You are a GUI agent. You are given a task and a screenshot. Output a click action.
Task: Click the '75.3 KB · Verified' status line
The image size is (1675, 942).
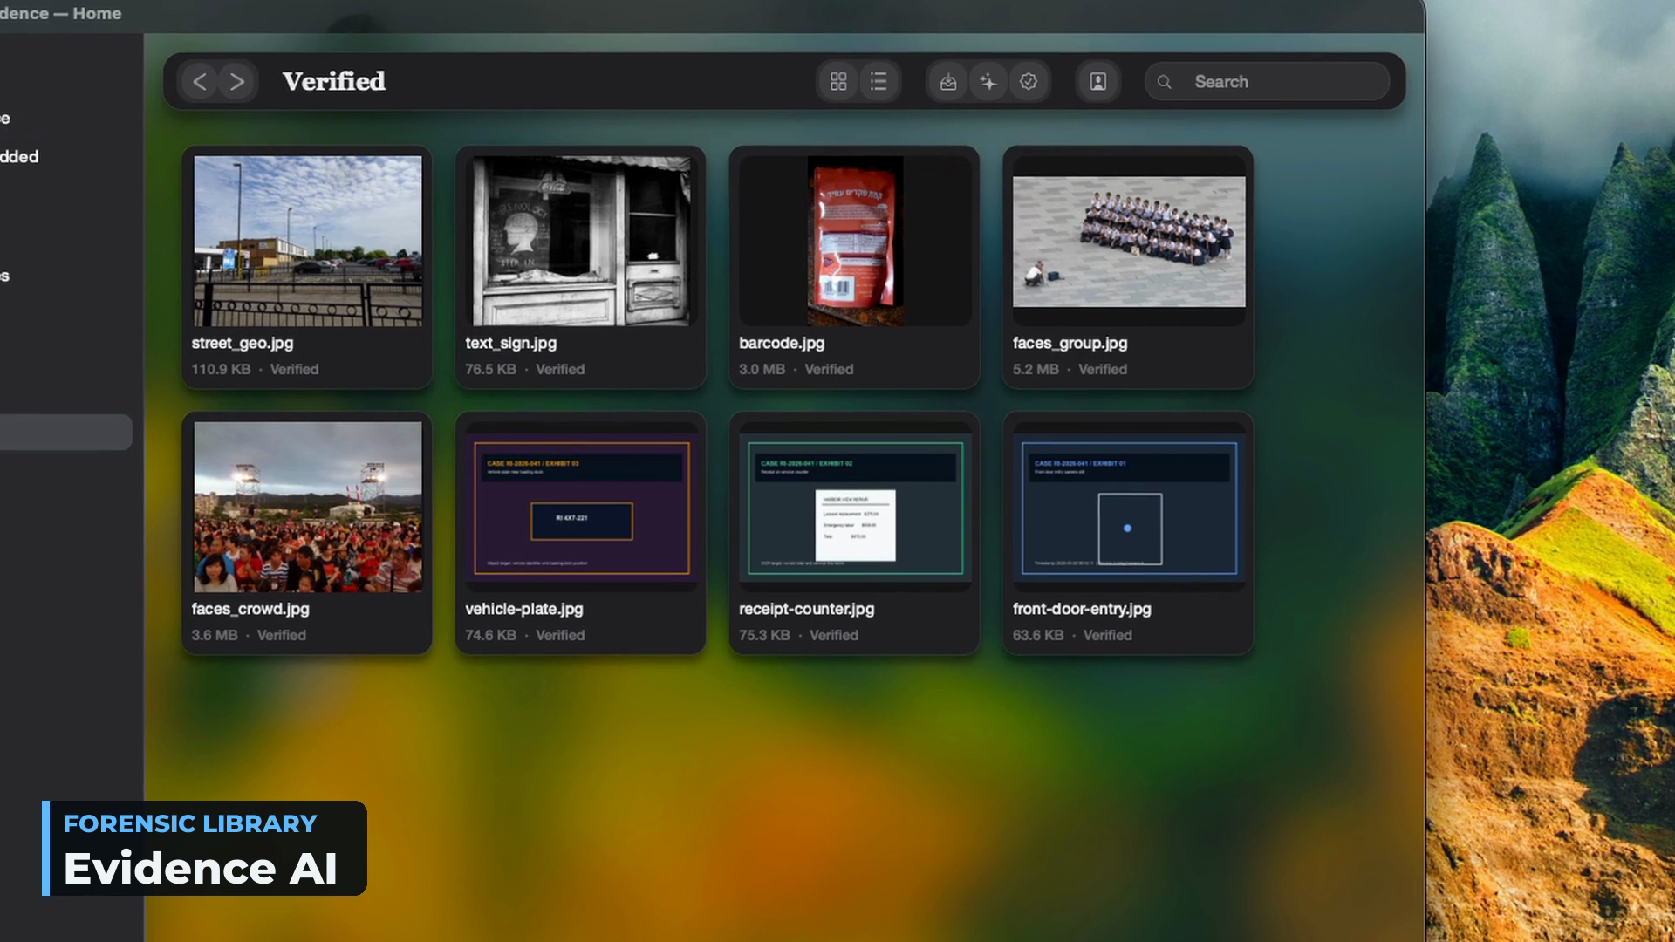point(798,636)
